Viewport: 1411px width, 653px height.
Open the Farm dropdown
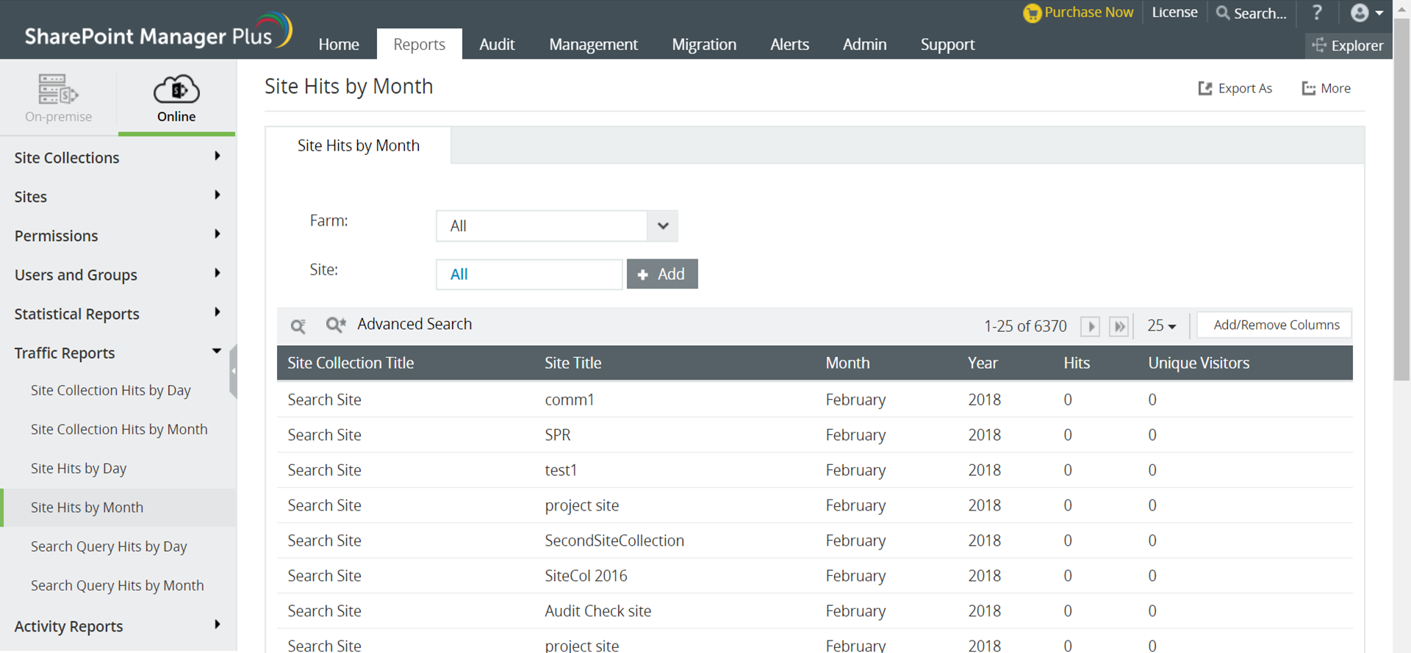[662, 226]
